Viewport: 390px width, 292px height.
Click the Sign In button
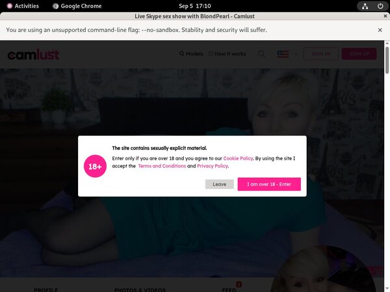pos(321,54)
